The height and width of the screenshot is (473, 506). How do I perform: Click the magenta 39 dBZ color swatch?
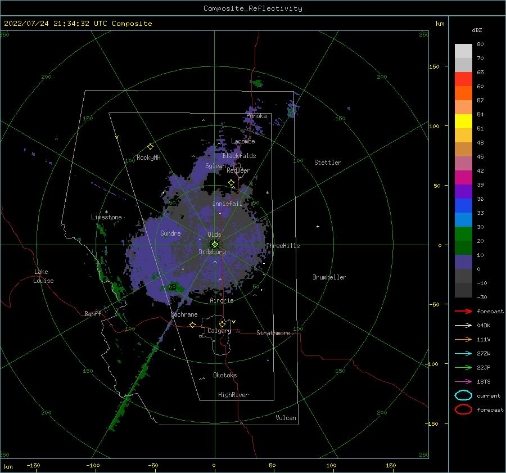click(x=463, y=178)
